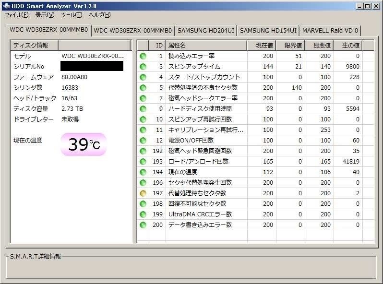Image resolution: width=383 pixels, height=284 pixels.
Task: Select the スピンアップタイム attribute name
Action: tap(194, 66)
